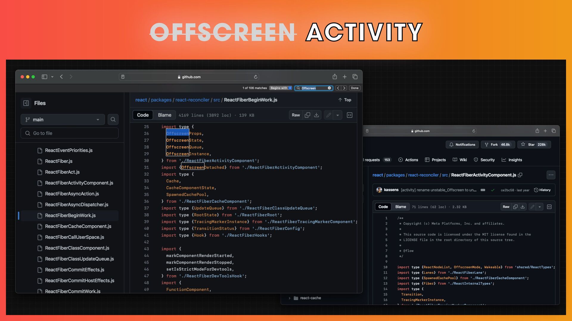Click the Safari reload page icon
572x321 pixels.
[x=256, y=77]
